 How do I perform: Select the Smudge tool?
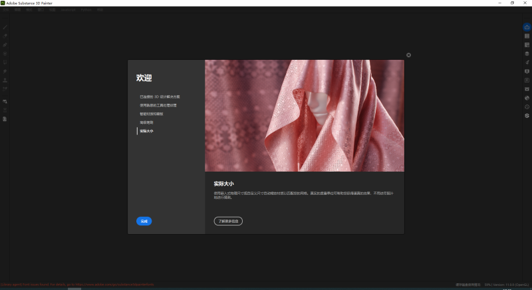click(5, 71)
